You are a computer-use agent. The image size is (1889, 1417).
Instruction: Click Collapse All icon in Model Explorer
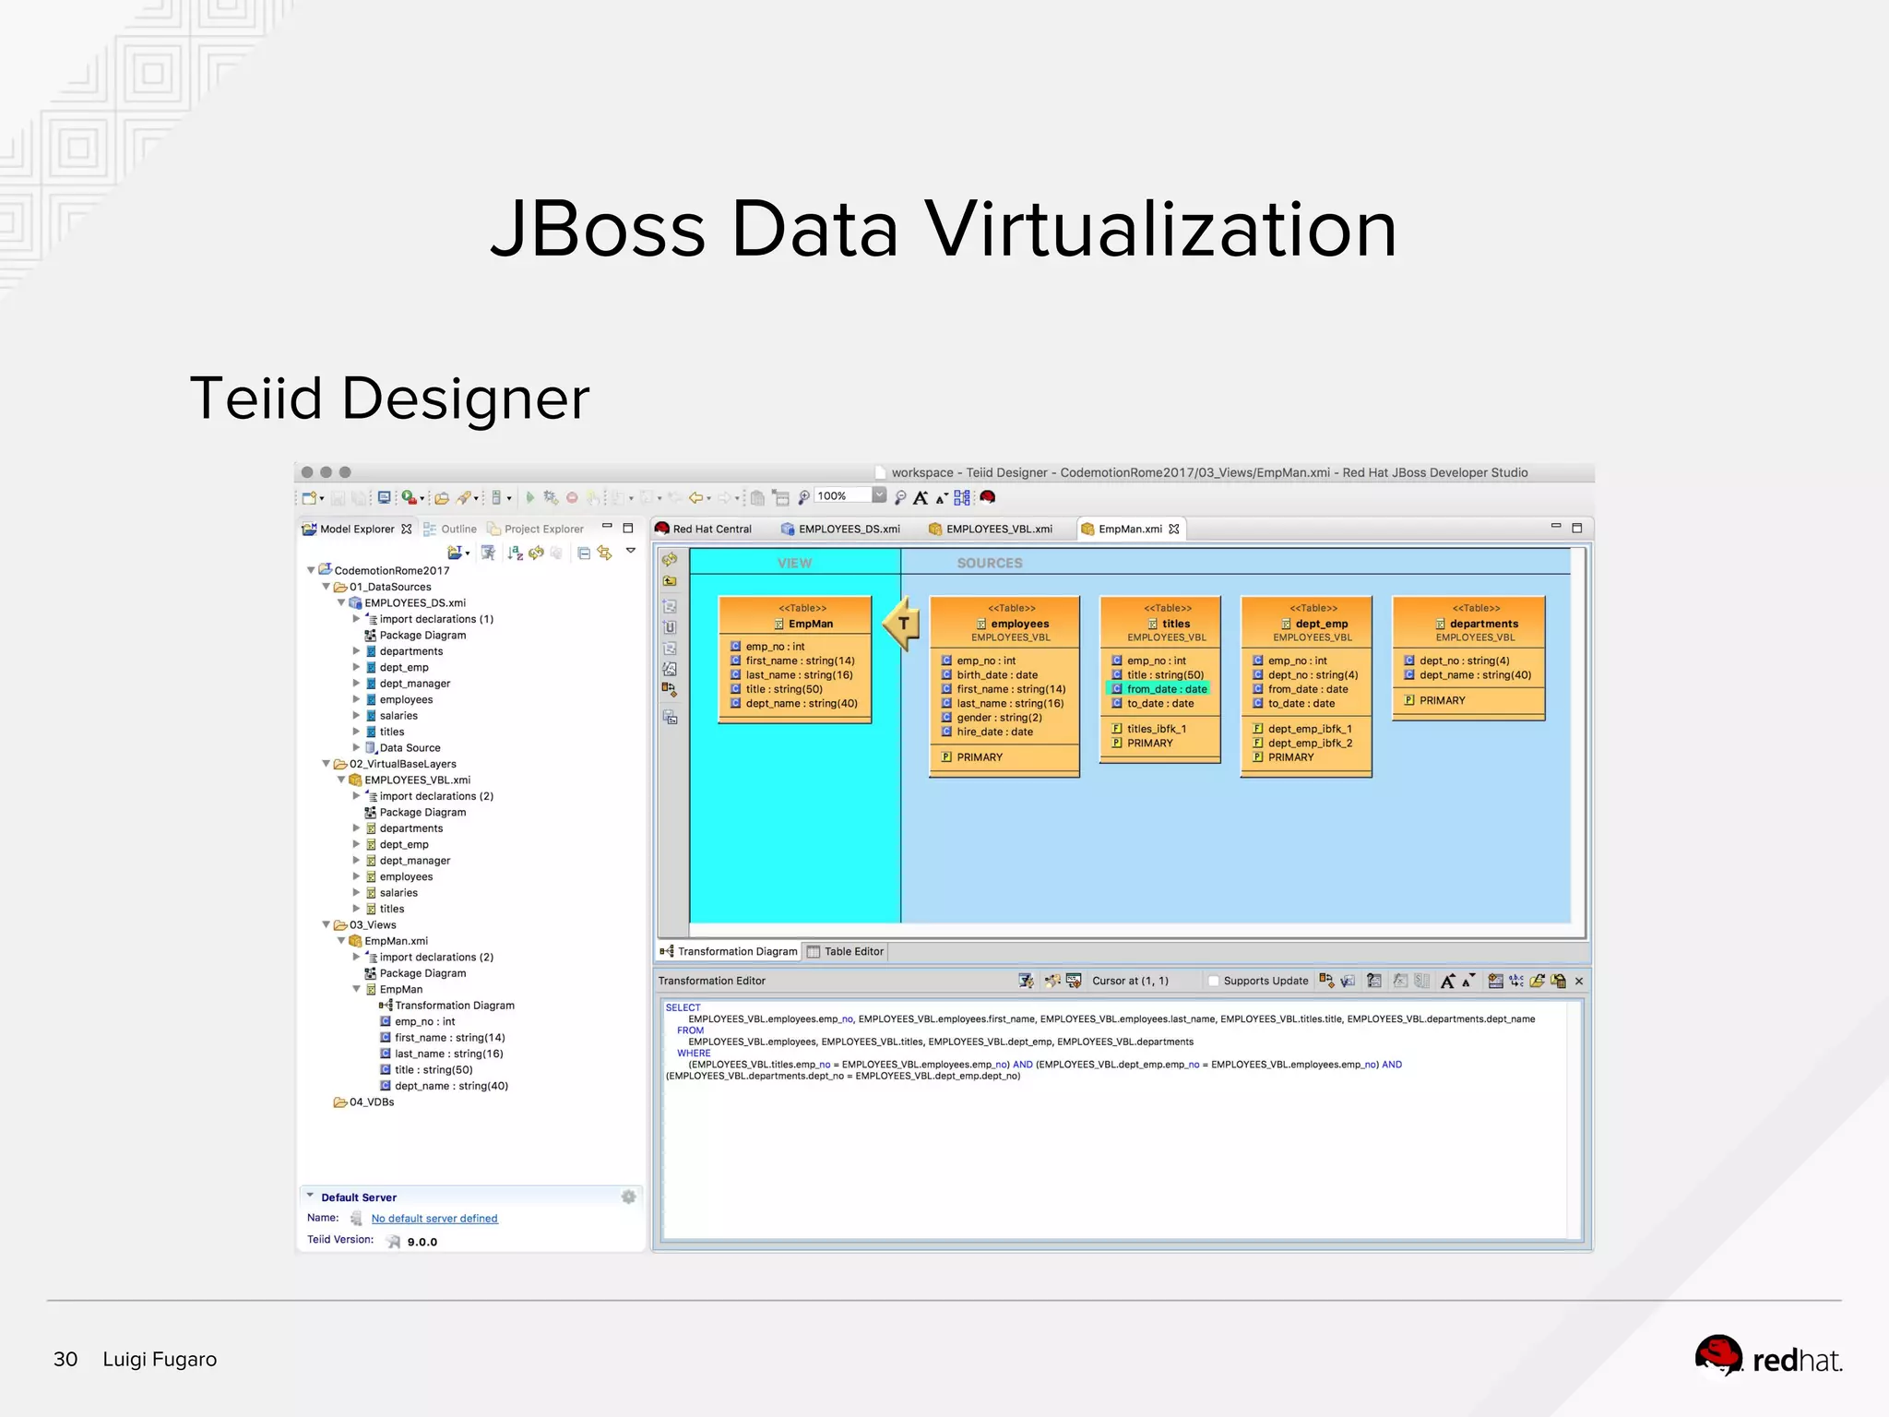584,553
